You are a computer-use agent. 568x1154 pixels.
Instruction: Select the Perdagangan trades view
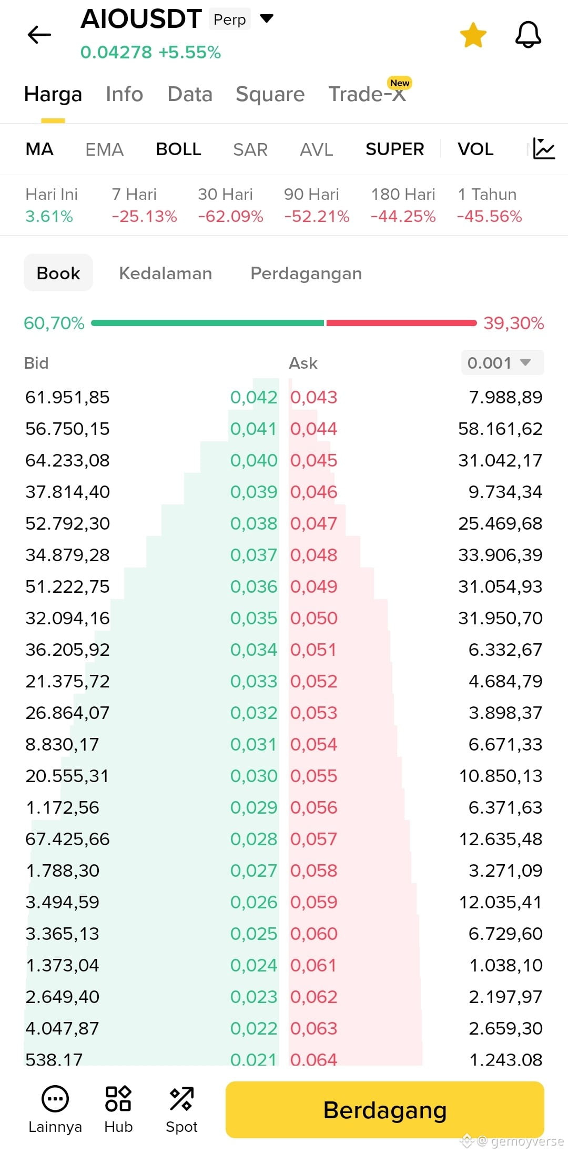click(x=306, y=274)
